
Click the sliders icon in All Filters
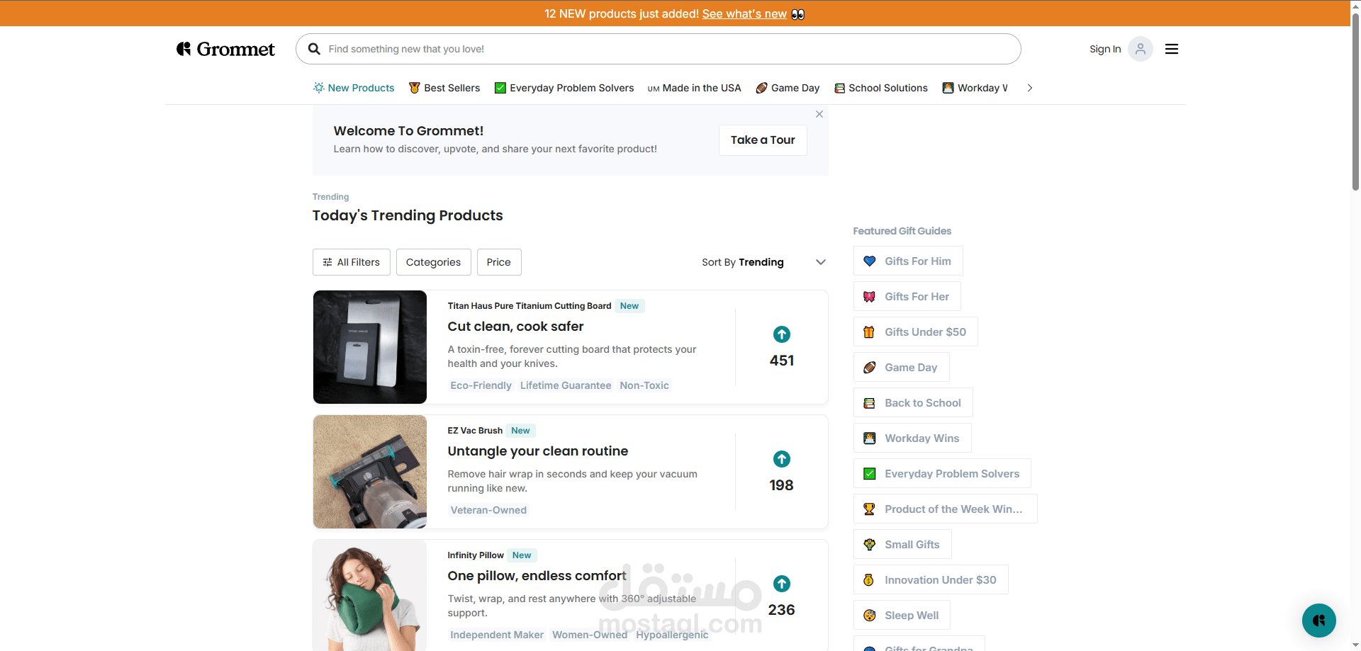point(327,262)
